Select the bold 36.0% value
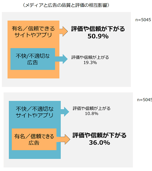The image size is (152, 171). tap(100, 143)
